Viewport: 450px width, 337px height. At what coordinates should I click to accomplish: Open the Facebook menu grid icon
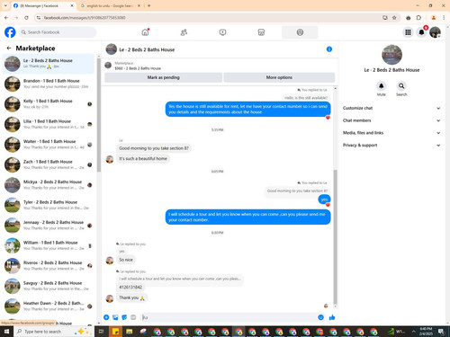coord(408,32)
